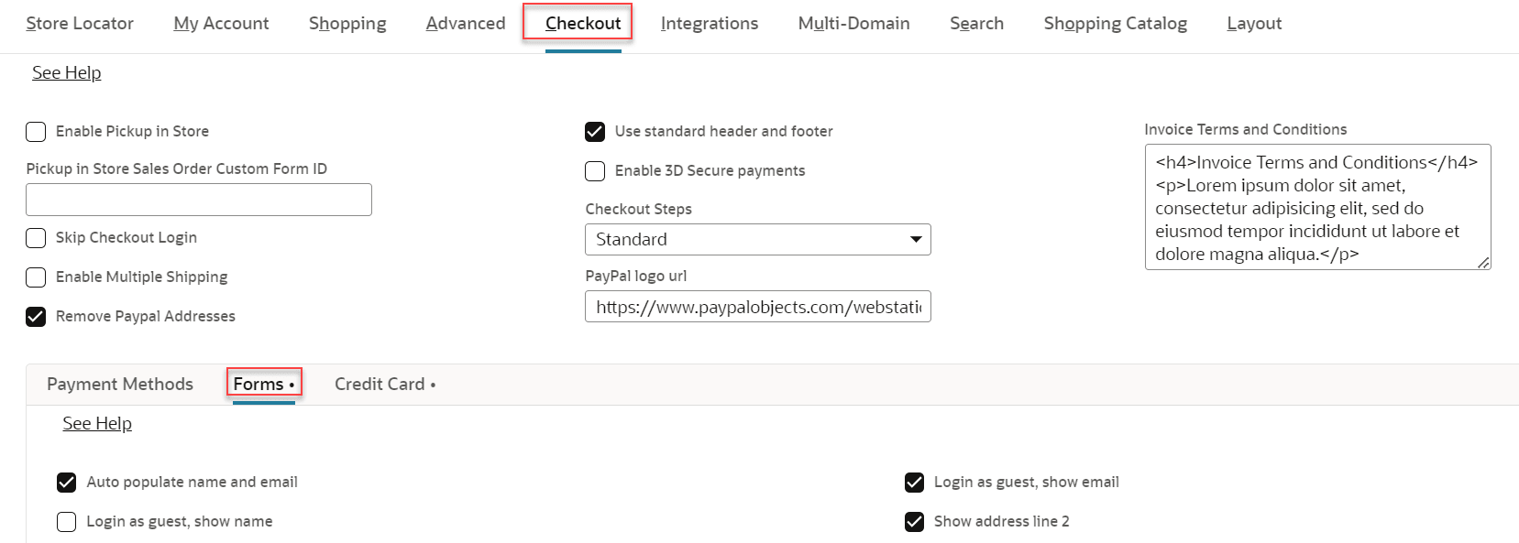The height and width of the screenshot is (543, 1519).
Task: Switch to the Multi-Domain tab
Action: tap(853, 24)
